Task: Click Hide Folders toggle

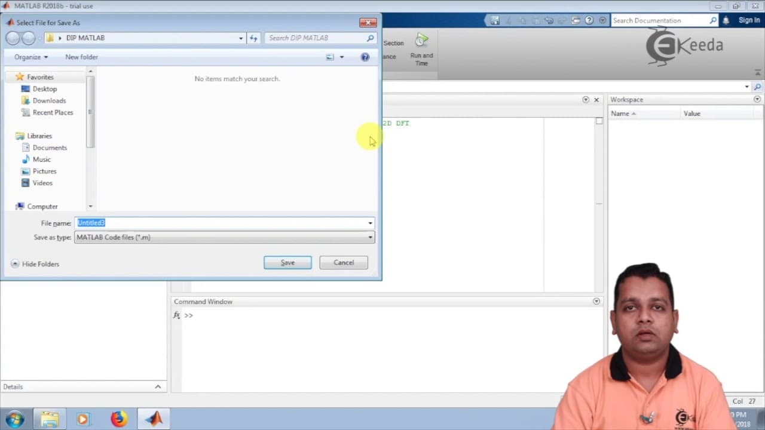Action: click(x=35, y=264)
